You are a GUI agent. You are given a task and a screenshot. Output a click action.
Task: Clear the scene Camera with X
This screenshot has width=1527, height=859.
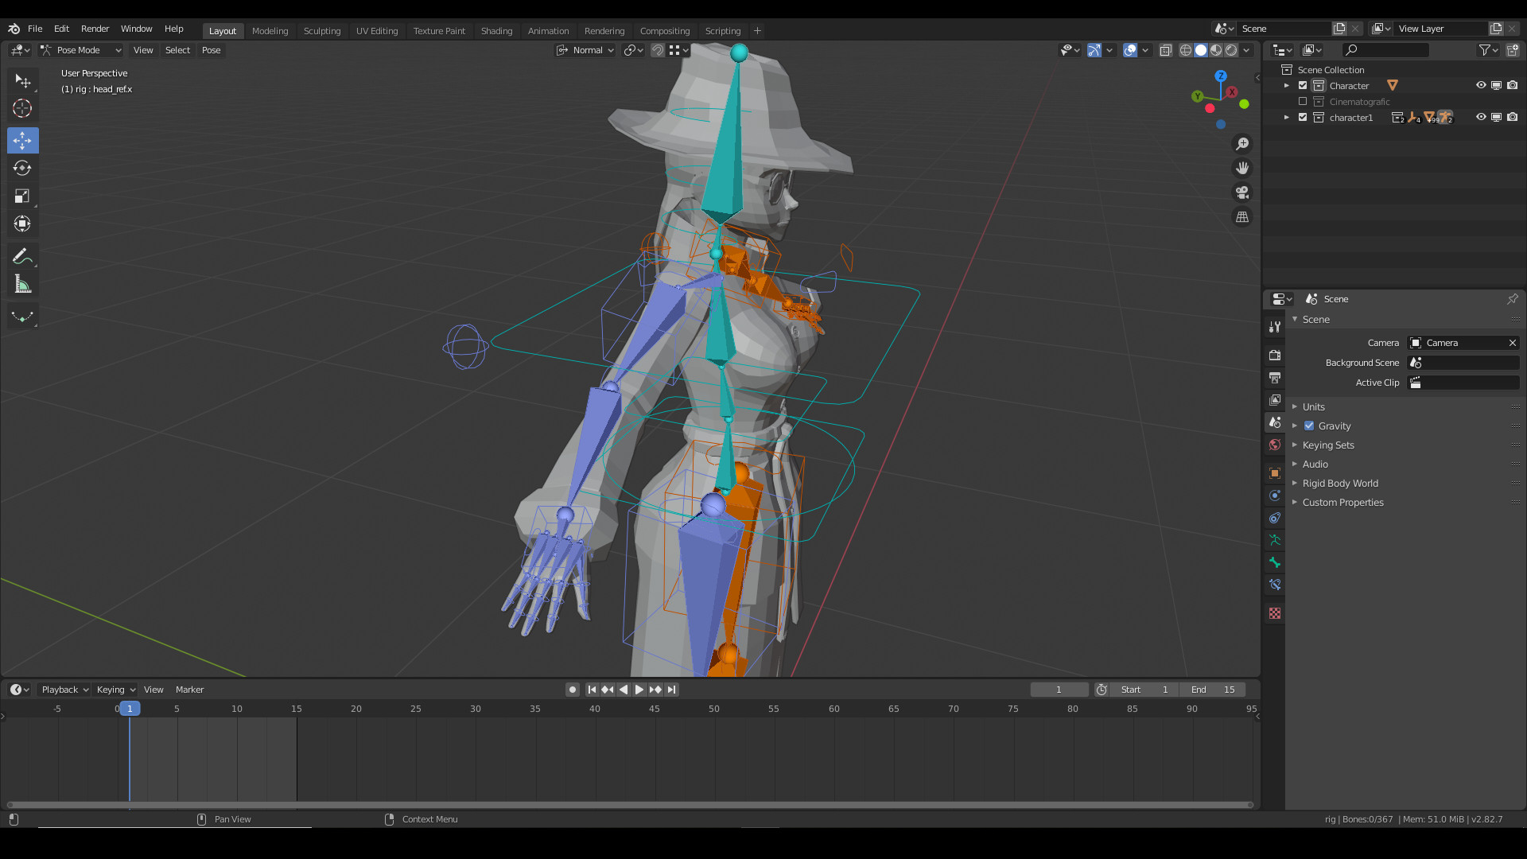[1512, 343]
